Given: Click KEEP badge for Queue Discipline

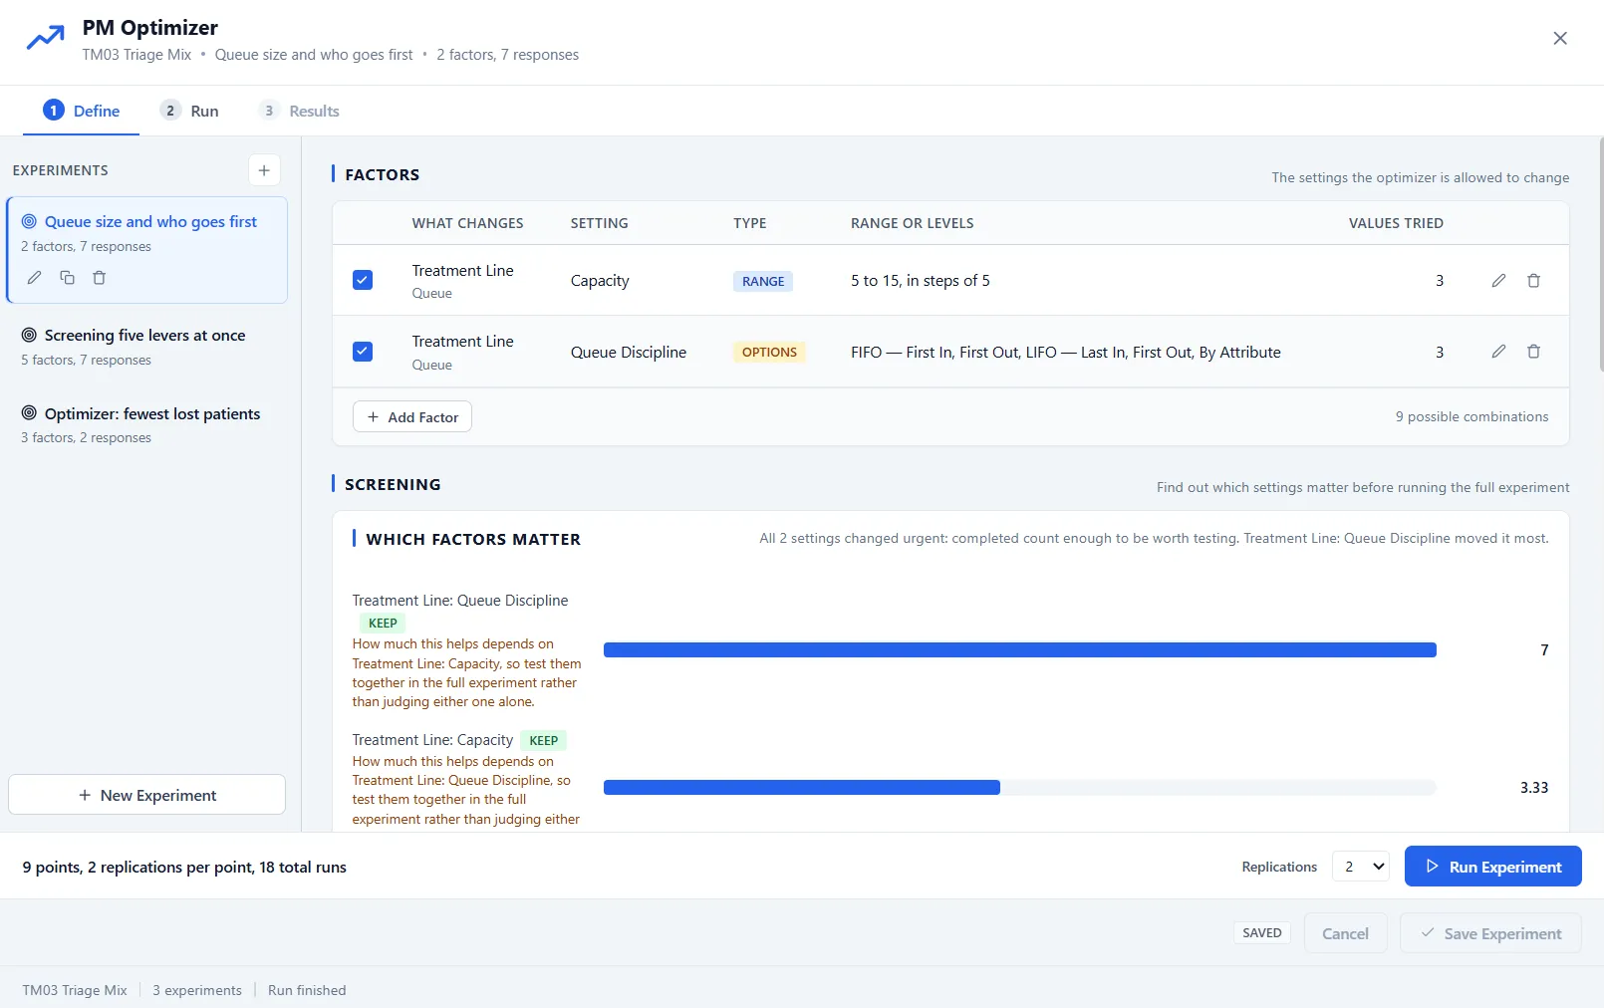Looking at the screenshot, I should [x=383, y=624].
